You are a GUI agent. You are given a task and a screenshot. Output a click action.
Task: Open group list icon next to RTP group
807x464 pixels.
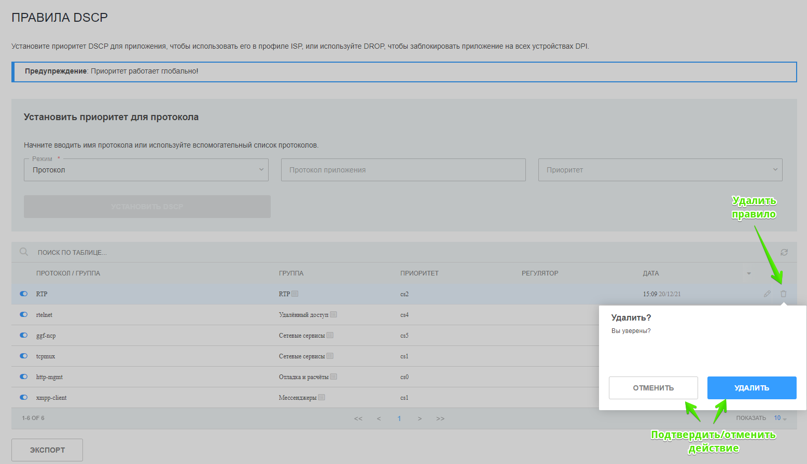[295, 294]
